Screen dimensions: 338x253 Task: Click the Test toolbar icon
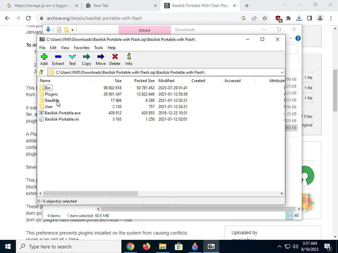point(72,60)
